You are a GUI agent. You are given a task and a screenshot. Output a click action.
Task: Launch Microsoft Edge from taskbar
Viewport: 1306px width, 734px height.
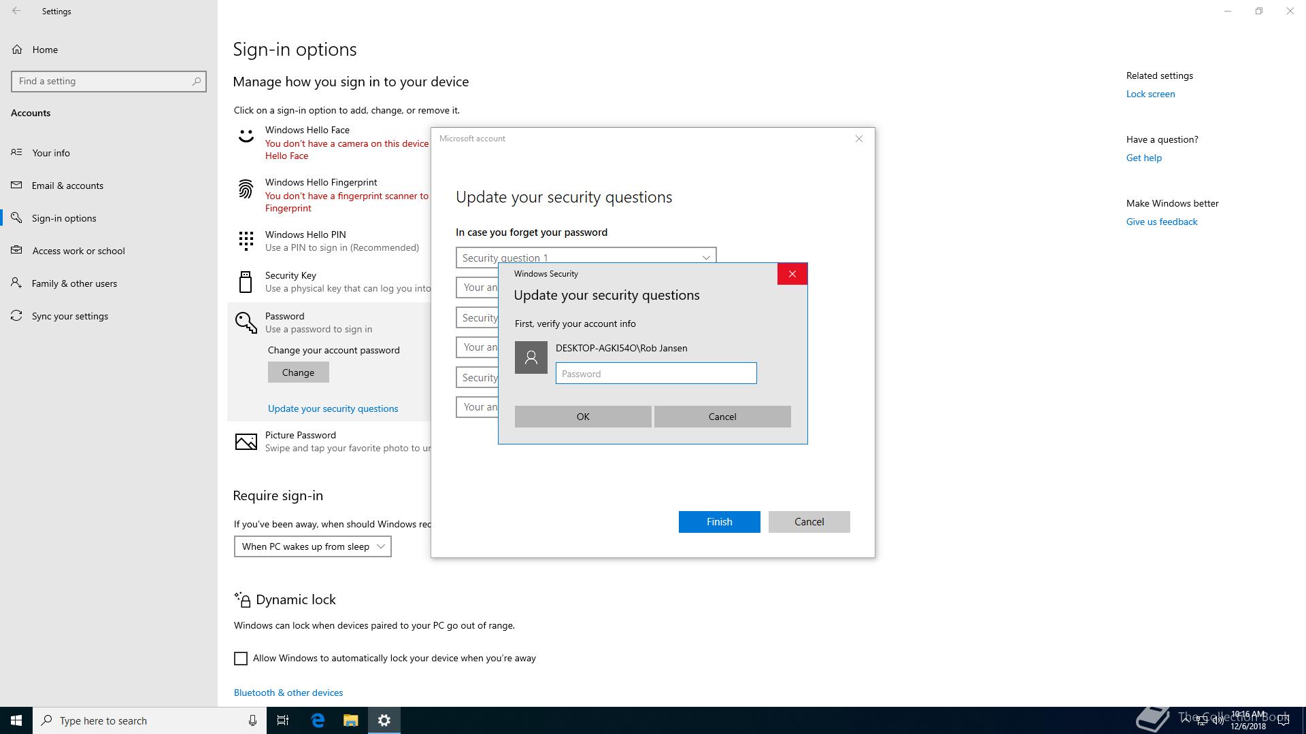318,720
